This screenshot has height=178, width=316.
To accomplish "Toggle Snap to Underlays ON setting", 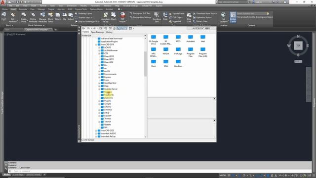I will coord(86,22).
